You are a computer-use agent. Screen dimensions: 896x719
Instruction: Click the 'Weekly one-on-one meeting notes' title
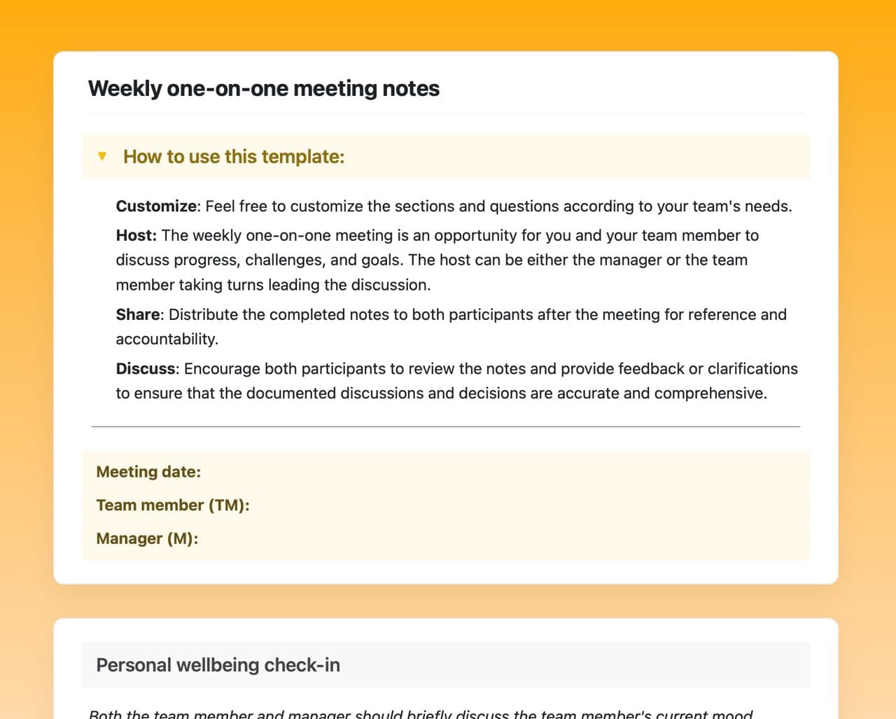[x=263, y=89]
